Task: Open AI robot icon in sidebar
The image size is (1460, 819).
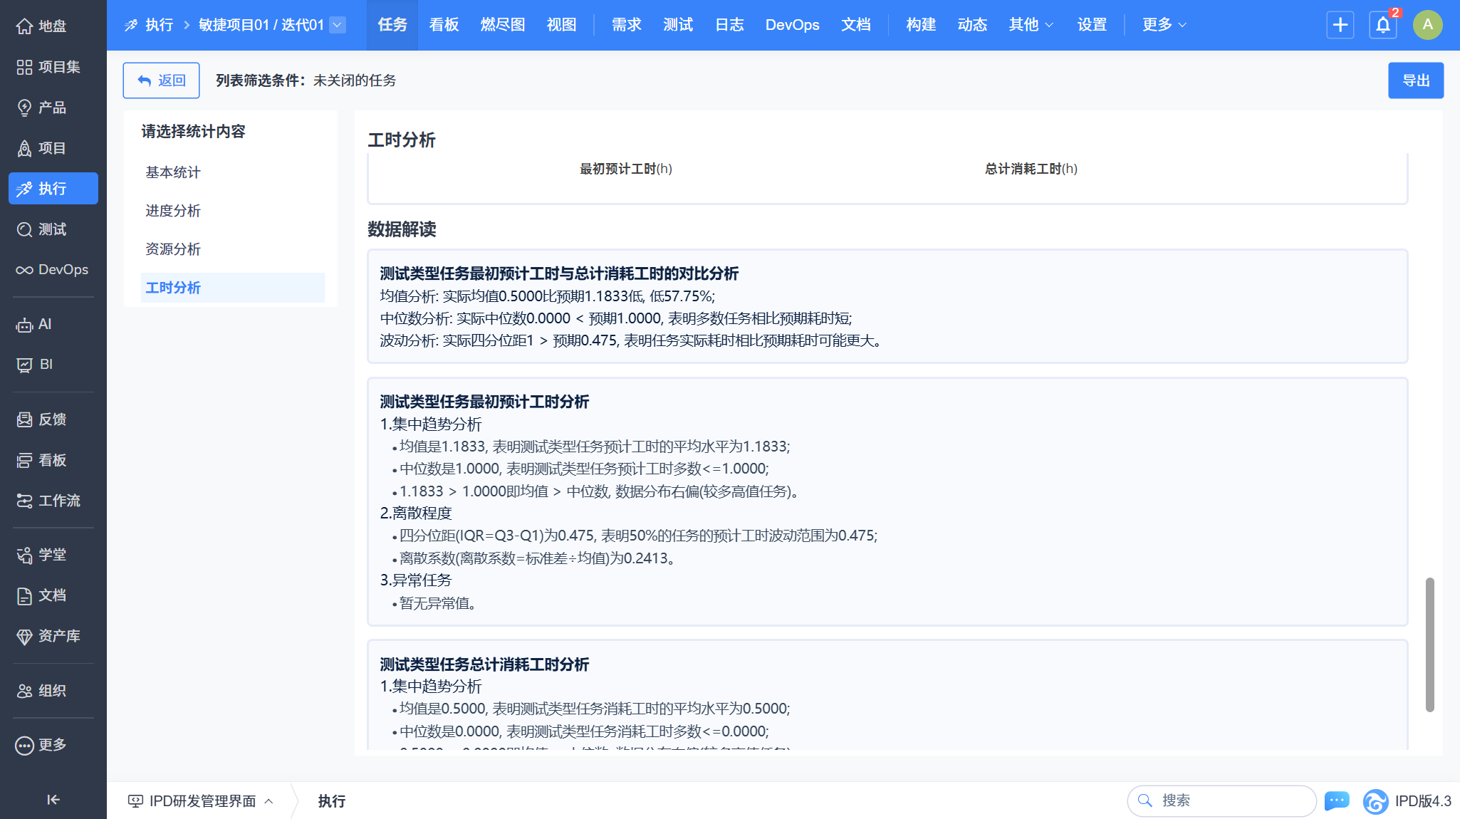Action: coord(25,325)
